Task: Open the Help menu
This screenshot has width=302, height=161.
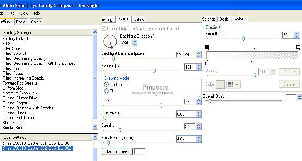Action: point(36,13)
